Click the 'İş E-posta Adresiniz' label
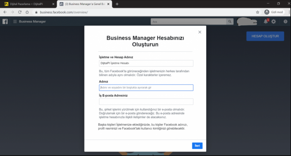291x156 pixels. 113,95
